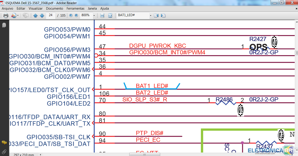Click the page number field showing 24

point(51,15)
